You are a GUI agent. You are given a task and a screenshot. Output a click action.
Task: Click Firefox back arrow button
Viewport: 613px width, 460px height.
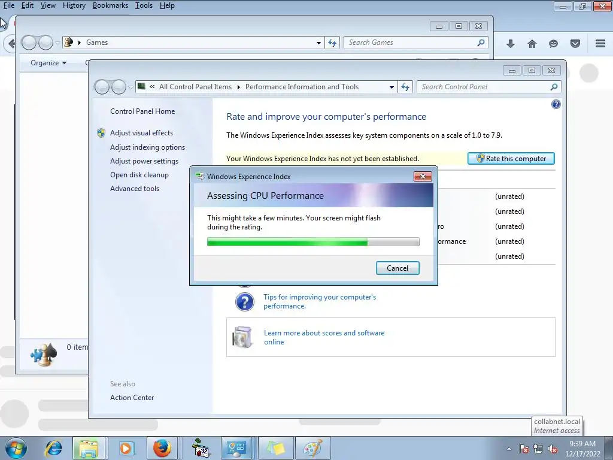11,43
